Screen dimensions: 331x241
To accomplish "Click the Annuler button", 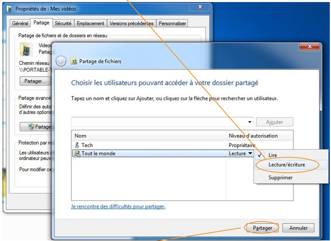I will click(298, 228).
